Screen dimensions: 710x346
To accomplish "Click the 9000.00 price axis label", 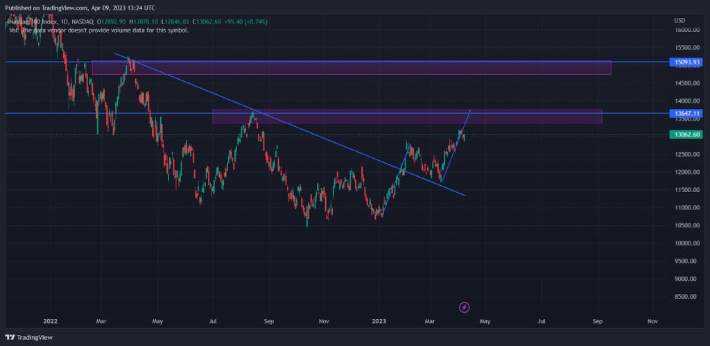I will click(x=686, y=279).
